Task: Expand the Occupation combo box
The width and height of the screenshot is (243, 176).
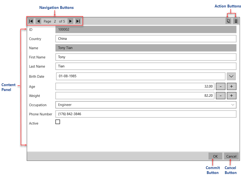Action: (233, 105)
